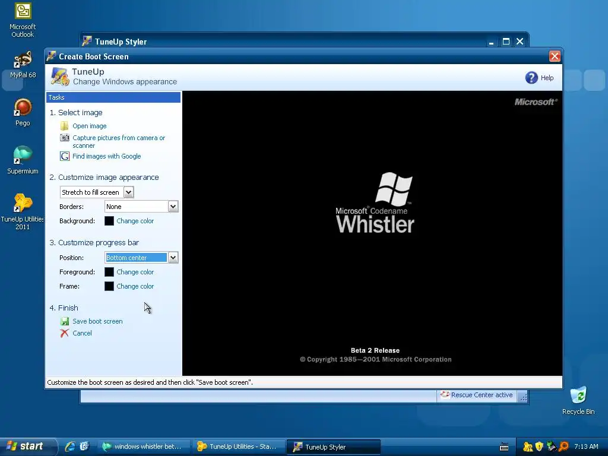Click Capture pictures from camera or scanner

(119, 141)
